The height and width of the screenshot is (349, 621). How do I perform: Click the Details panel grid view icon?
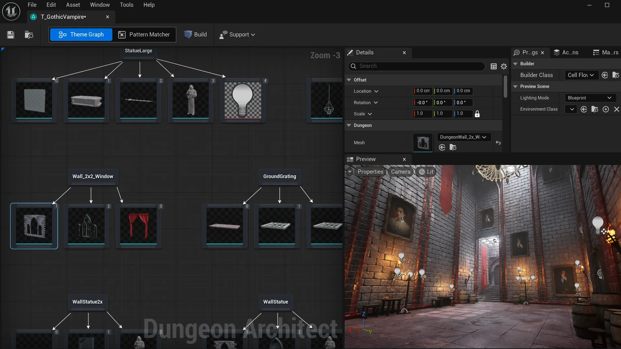click(494, 66)
